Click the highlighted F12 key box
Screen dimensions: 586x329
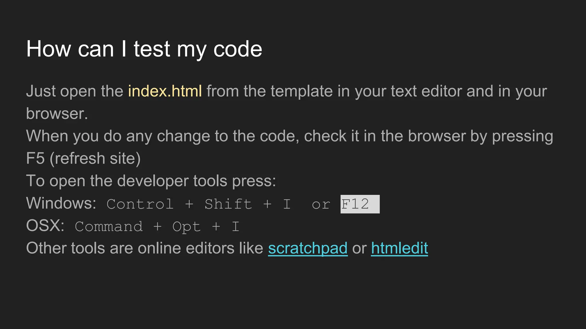click(x=360, y=204)
